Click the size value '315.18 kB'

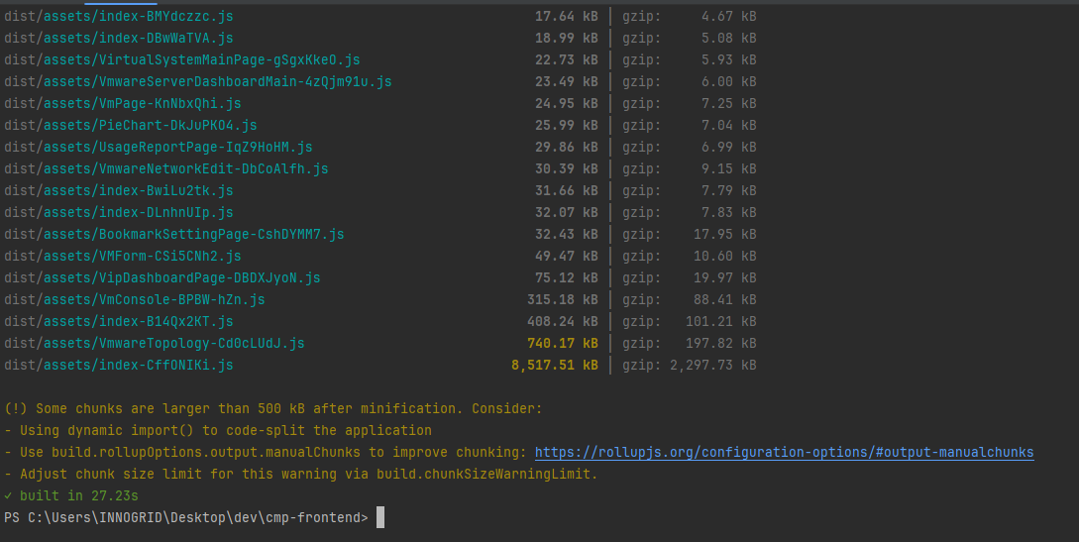point(562,300)
